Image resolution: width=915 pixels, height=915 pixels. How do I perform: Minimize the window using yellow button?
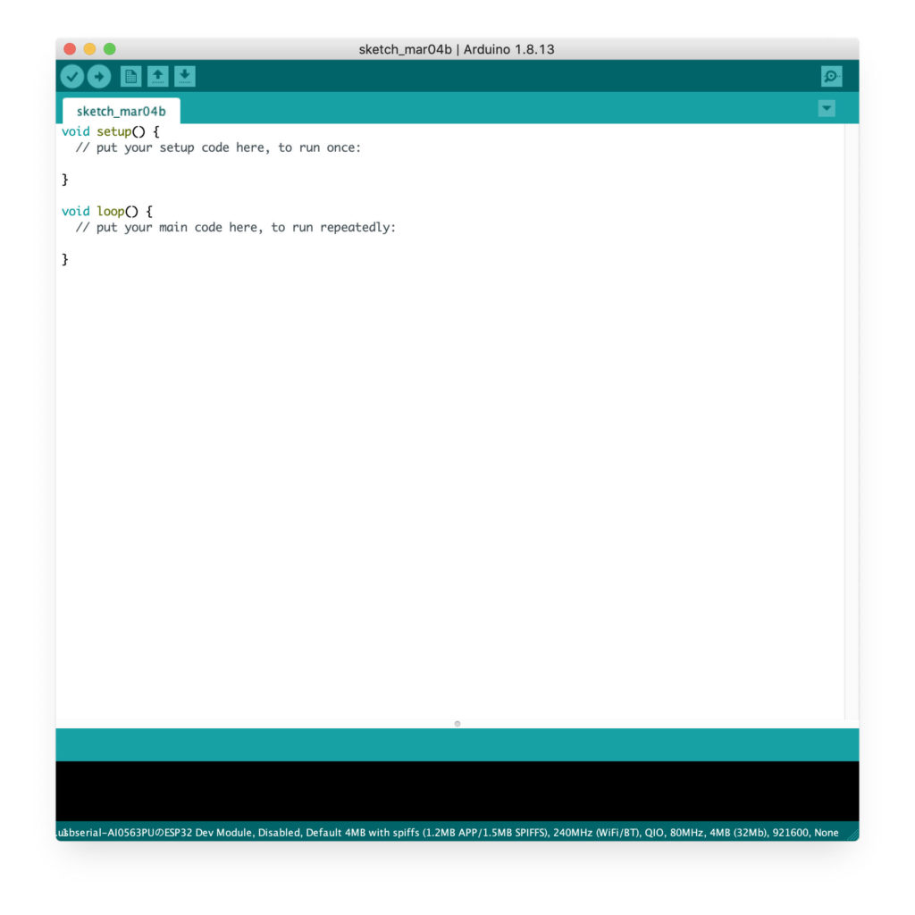pyautogui.click(x=89, y=49)
